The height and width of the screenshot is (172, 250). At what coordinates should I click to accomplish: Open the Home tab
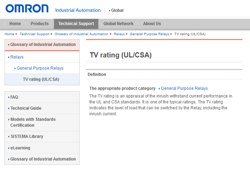click(x=15, y=24)
